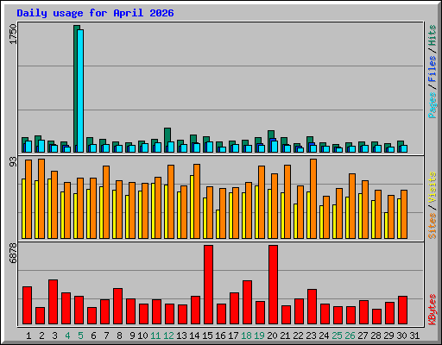This screenshot has height=345, width=442.
Task: Click the red KBytes bar for day 18
Action: 247,303
